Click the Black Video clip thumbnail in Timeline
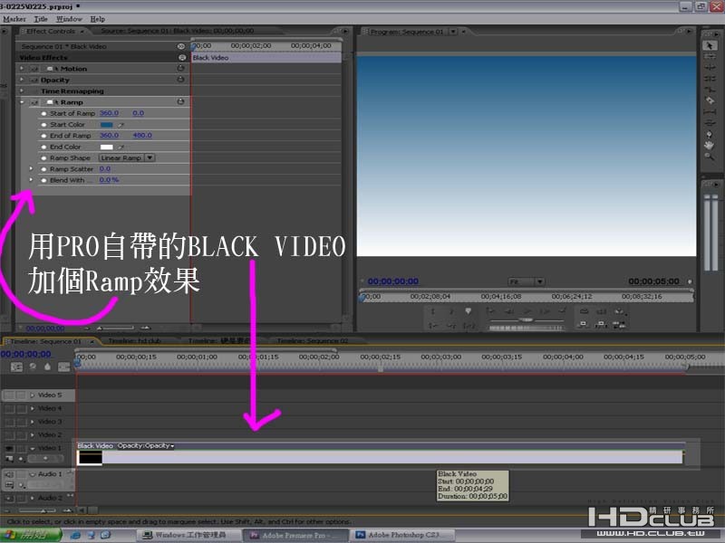This screenshot has height=543, width=725. (90, 458)
